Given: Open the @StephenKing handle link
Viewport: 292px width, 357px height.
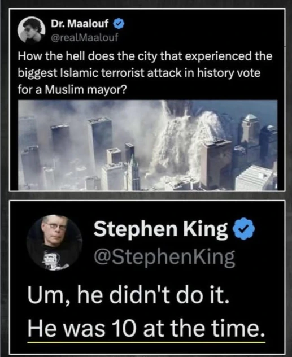Looking at the screenshot, I should tap(164, 258).
